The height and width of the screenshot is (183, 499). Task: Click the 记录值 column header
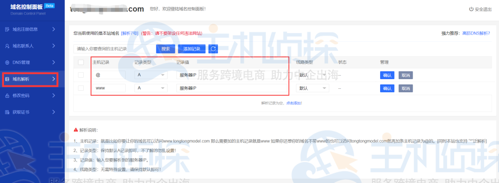(183, 62)
